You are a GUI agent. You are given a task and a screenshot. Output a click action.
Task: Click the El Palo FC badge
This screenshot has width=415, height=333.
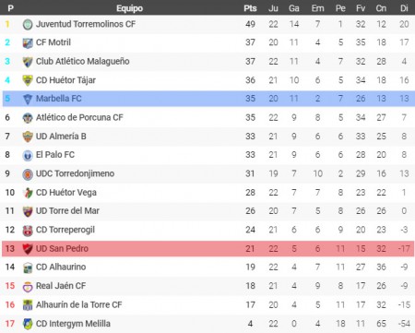28,155
